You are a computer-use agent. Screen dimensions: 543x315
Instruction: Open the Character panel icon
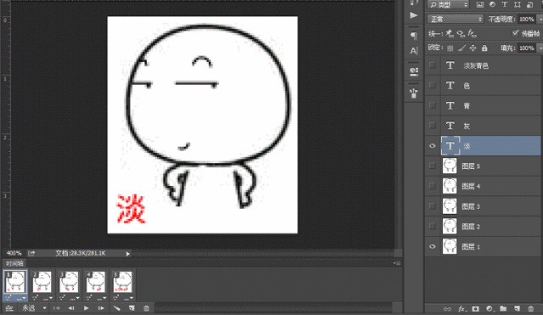coord(414,51)
